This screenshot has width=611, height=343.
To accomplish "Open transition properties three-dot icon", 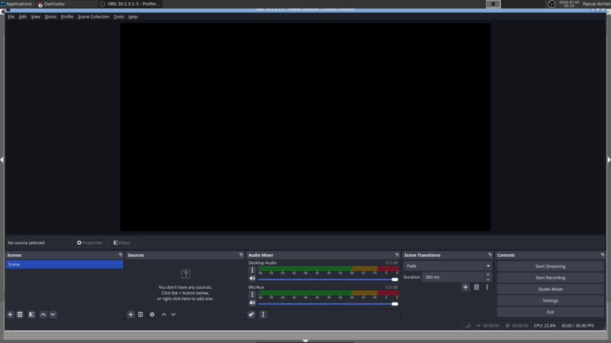I will tap(487, 287).
